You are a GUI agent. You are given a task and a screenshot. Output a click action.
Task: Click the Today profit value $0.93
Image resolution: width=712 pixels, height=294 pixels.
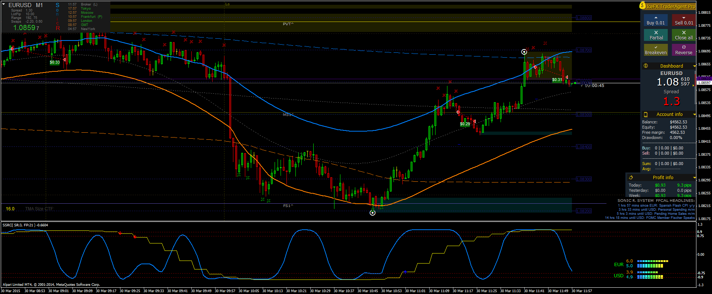pyautogui.click(x=660, y=185)
